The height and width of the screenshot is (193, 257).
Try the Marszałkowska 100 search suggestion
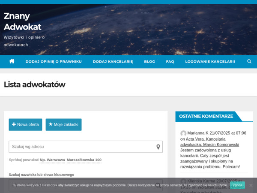[84, 160]
